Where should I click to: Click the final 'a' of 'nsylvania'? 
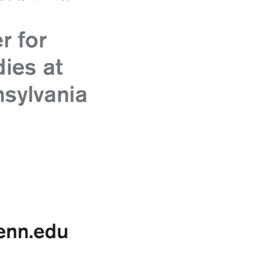tap(81, 96)
